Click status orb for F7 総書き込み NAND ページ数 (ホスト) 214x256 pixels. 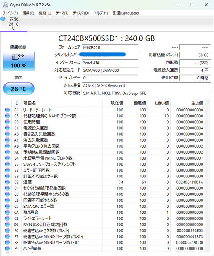click(7, 236)
